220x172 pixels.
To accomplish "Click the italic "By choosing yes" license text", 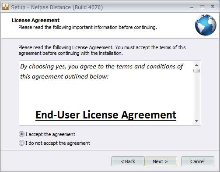I will coord(101,72).
